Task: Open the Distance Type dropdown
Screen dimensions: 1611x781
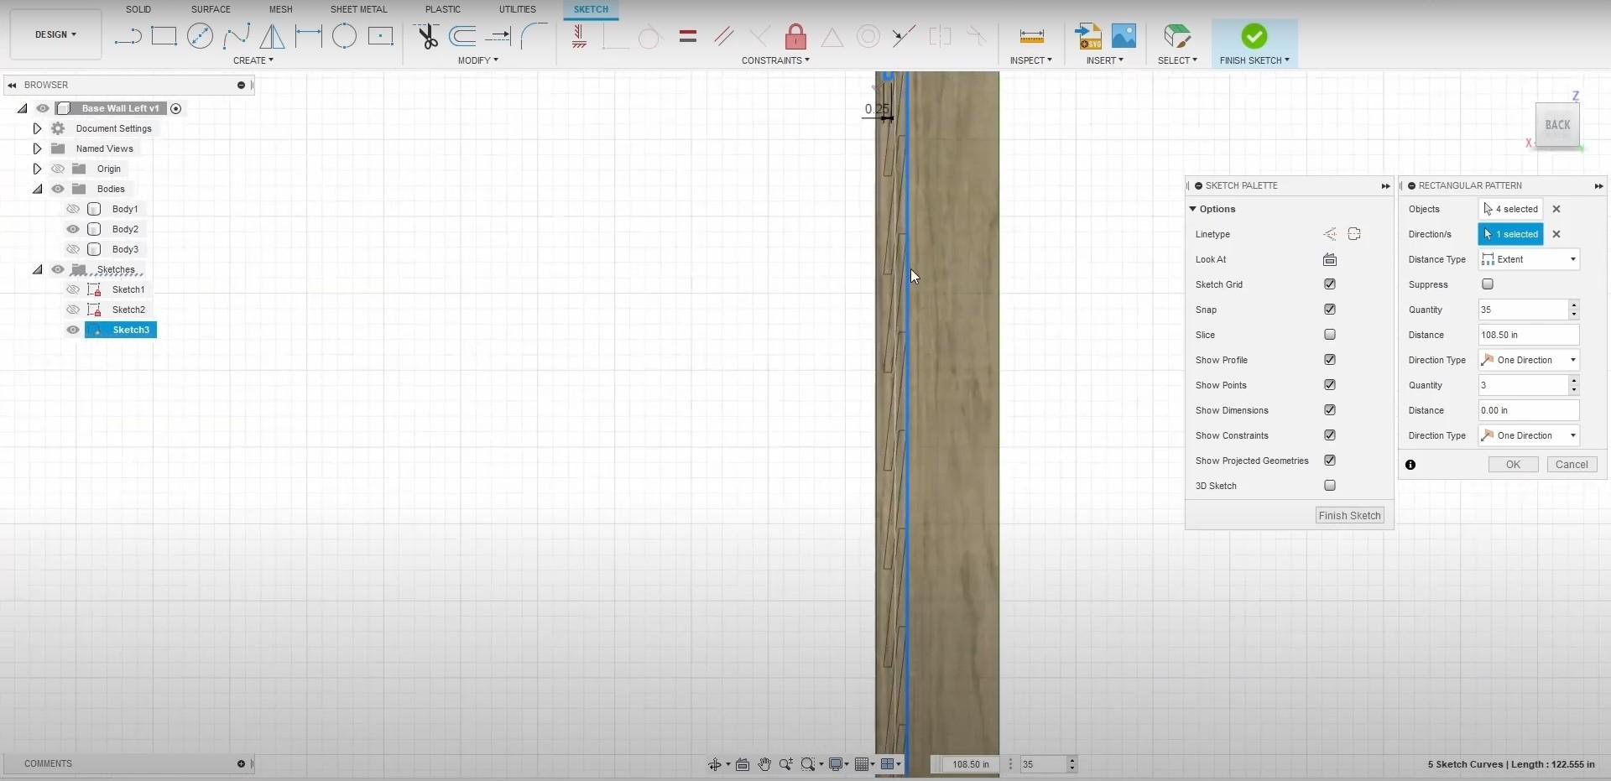Action: (1572, 259)
